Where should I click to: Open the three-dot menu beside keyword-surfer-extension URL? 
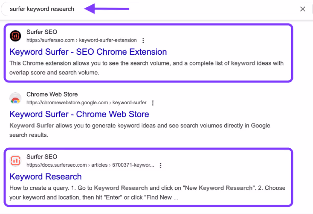143,40
